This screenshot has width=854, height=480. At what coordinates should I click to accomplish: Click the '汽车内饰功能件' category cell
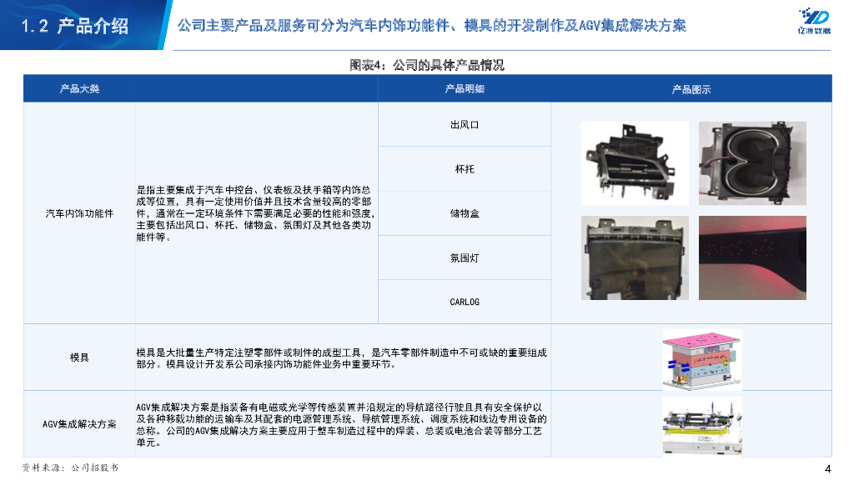79,213
